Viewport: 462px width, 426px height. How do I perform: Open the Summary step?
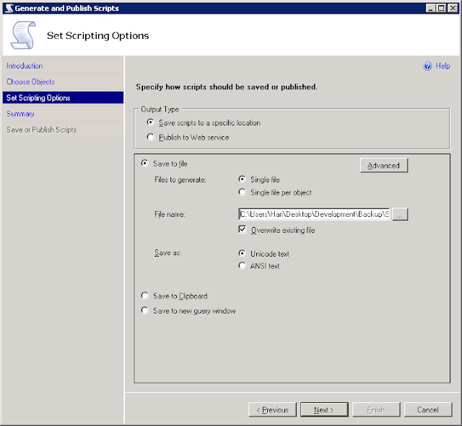pyautogui.click(x=20, y=114)
